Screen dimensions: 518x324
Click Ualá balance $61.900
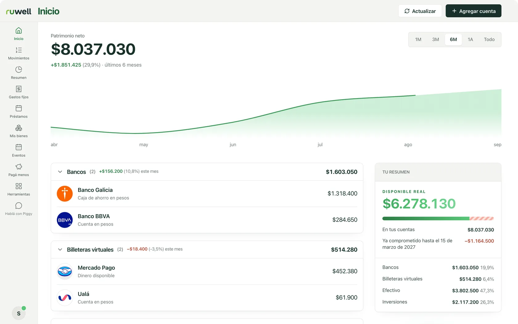coord(347,297)
